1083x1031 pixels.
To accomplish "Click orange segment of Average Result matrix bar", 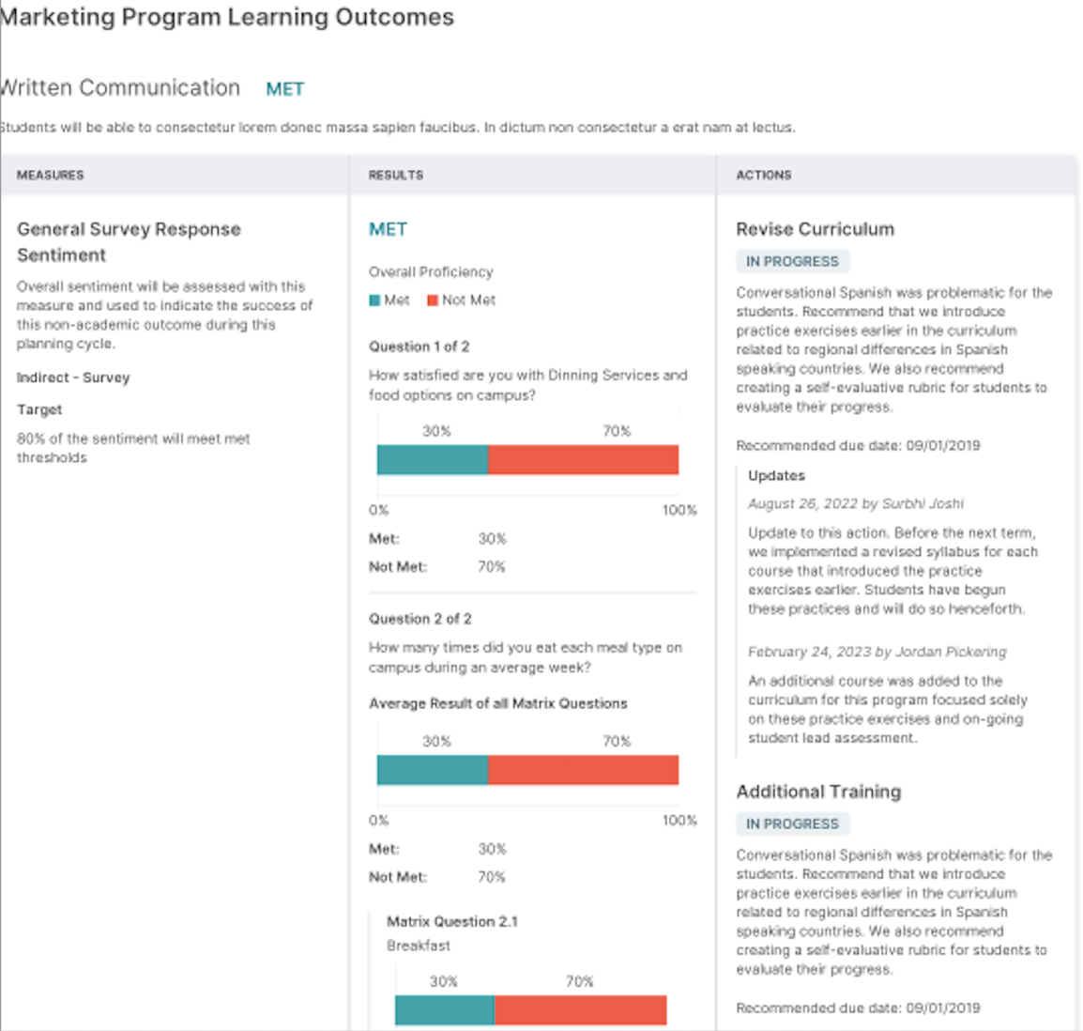I will (583, 770).
